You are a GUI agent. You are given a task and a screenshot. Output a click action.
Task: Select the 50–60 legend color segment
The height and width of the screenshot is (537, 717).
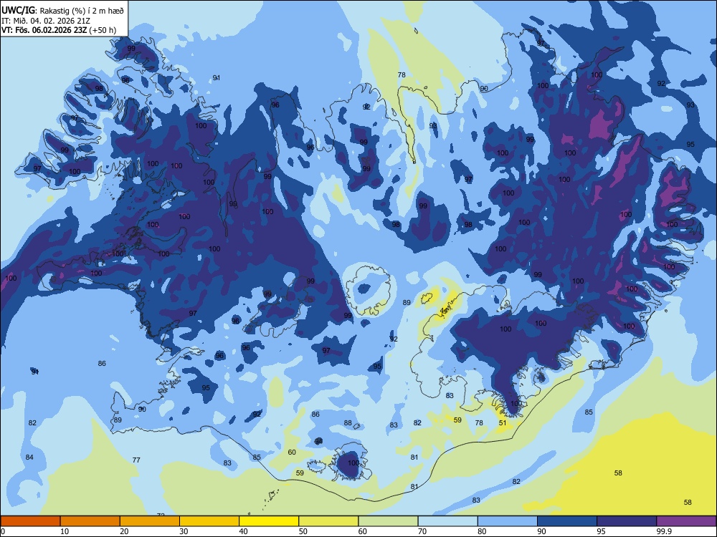tap(328, 521)
